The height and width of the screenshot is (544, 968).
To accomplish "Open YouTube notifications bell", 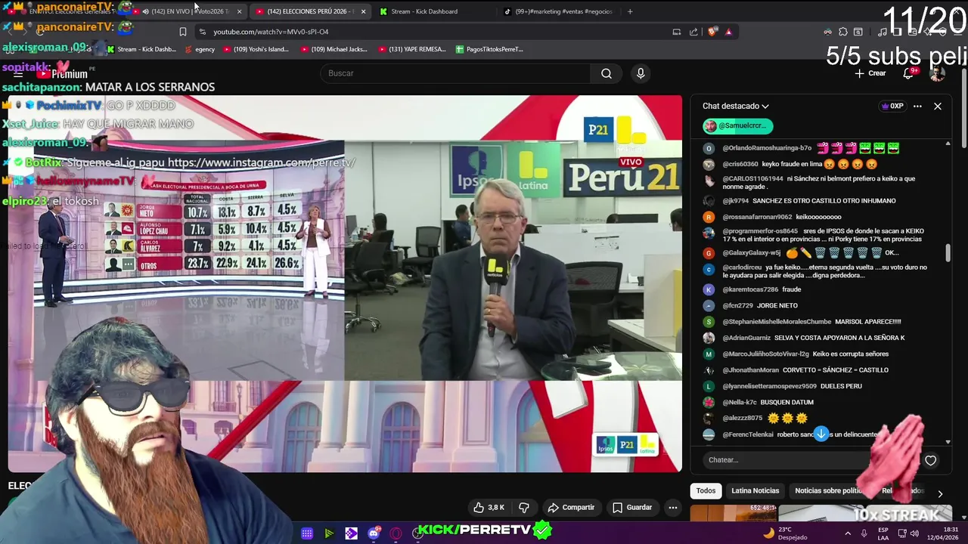I will tap(908, 73).
